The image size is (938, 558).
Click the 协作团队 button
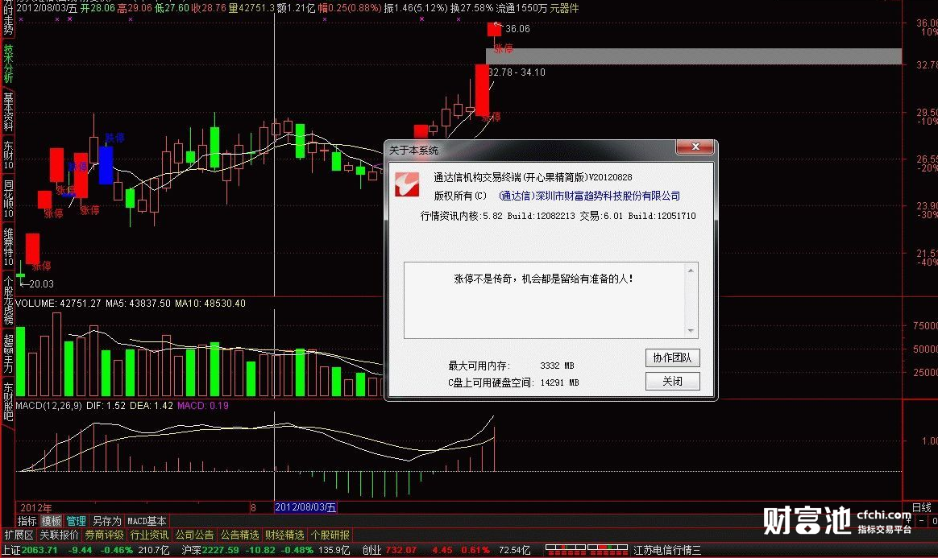click(x=672, y=358)
